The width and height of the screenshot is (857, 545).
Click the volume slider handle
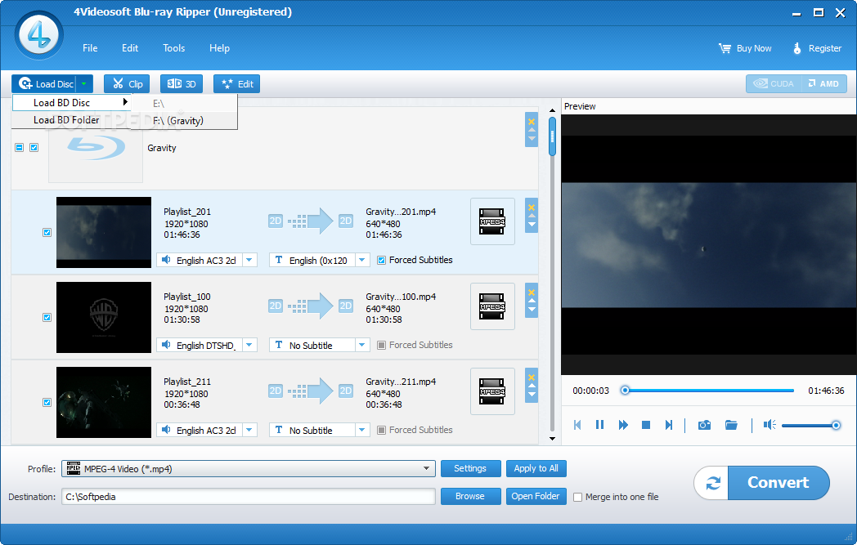836,425
